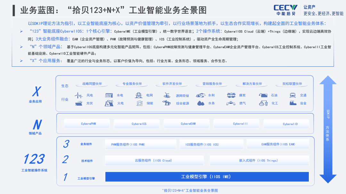The image size is (346, 194).
Task: Click the hydropower (水电) dam icon
Action: click(109, 95)
